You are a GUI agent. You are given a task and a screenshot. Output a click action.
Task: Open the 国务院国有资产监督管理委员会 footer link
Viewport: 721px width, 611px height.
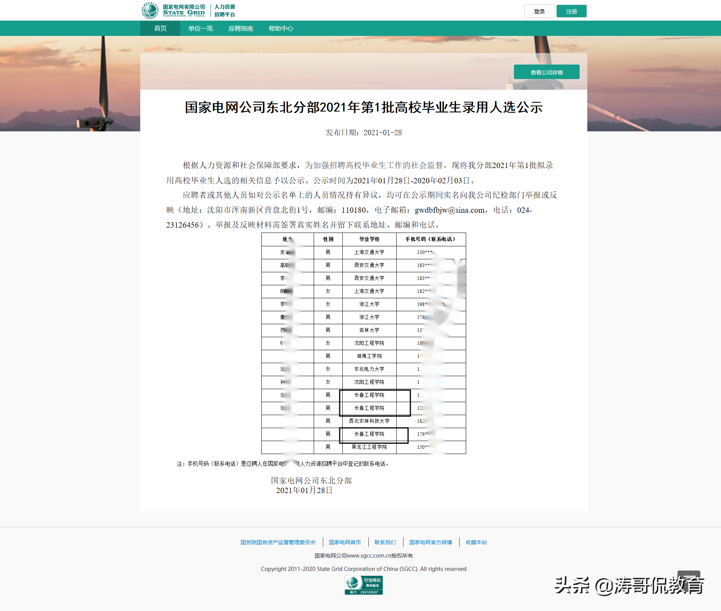[x=278, y=542]
